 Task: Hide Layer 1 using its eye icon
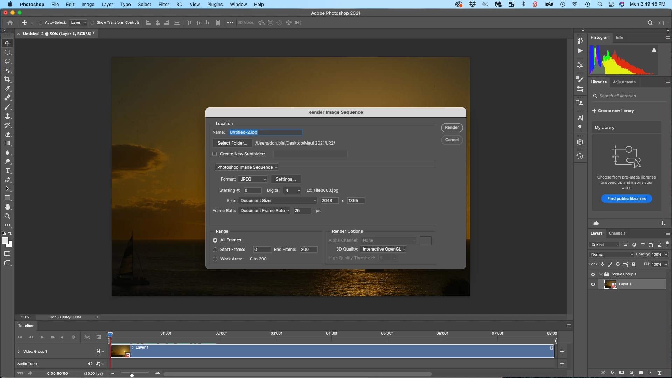(x=593, y=284)
